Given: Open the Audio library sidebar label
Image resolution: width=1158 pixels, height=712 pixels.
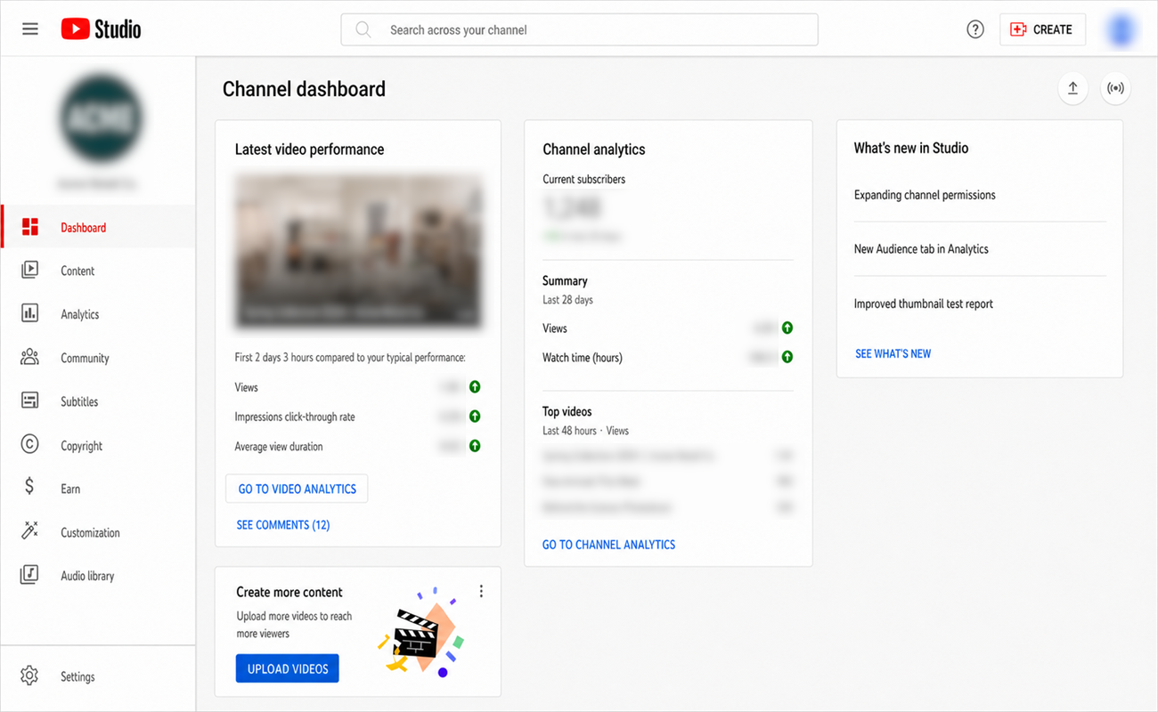Looking at the screenshot, I should tap(87, 576).
